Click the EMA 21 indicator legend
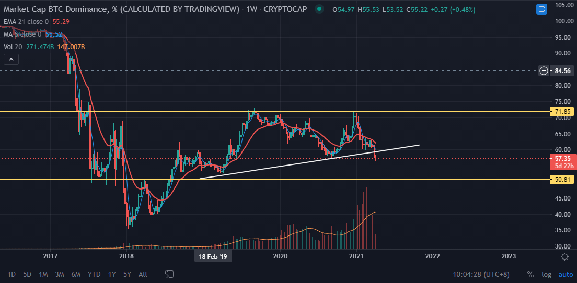Screen dimensions: 577x283 coord(36,22)
